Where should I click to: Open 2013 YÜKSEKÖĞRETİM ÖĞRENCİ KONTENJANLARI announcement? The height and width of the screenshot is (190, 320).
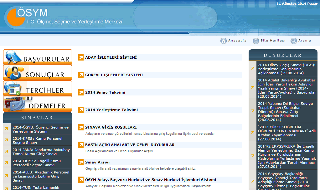click(x=286, y=133)
